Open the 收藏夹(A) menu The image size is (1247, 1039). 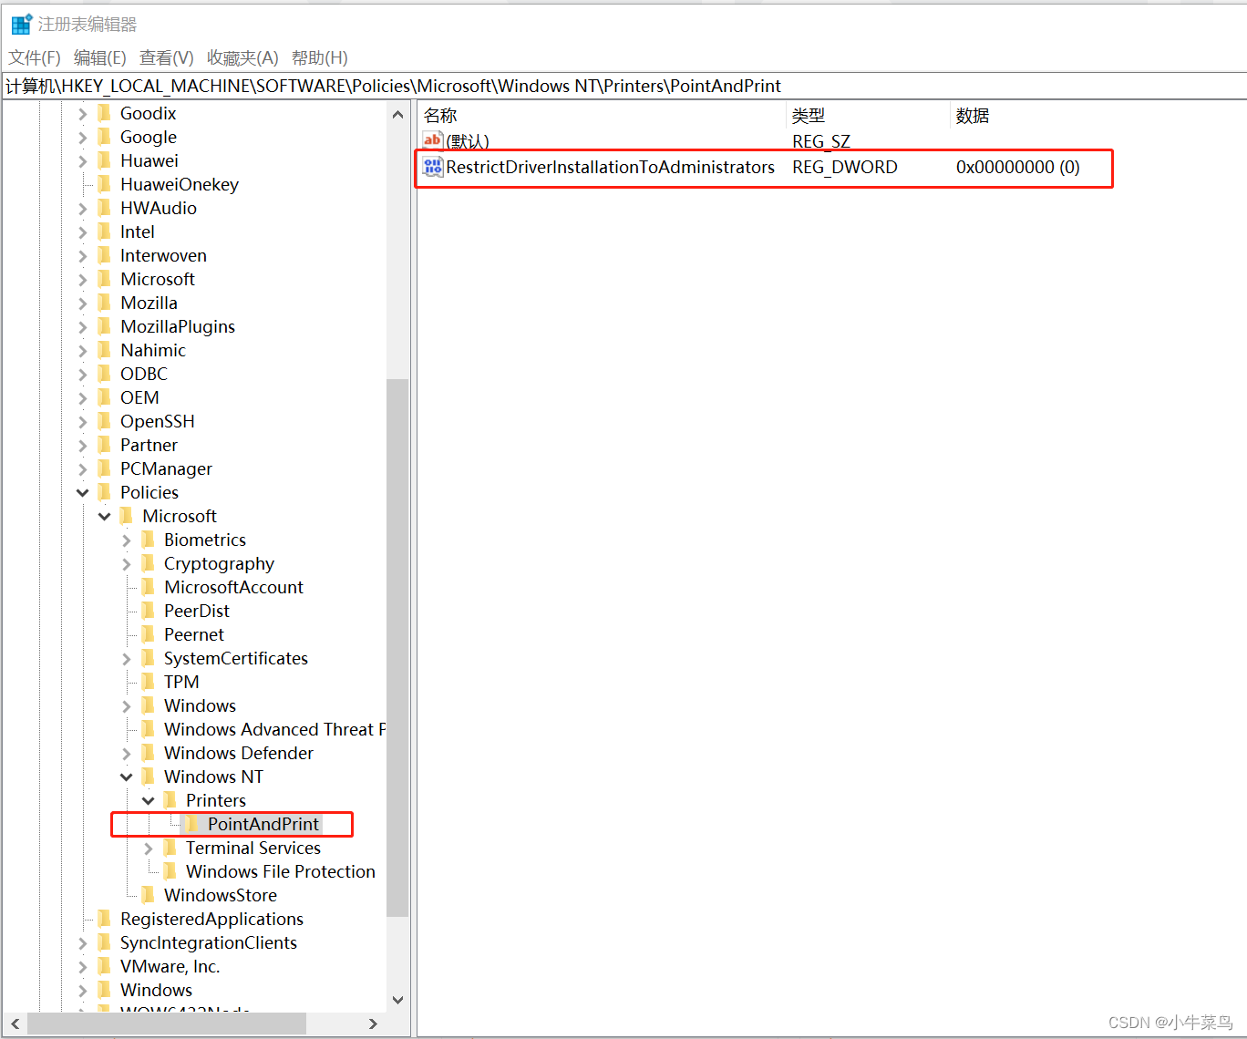point(241,57)
